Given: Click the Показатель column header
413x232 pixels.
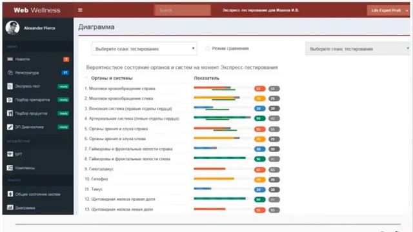Looking at the screenshot, I should (x=206, y=78).
